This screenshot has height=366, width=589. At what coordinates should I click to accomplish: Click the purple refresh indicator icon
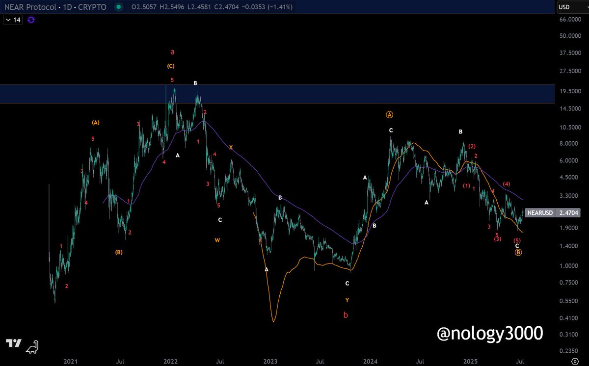tap(31, 20)
